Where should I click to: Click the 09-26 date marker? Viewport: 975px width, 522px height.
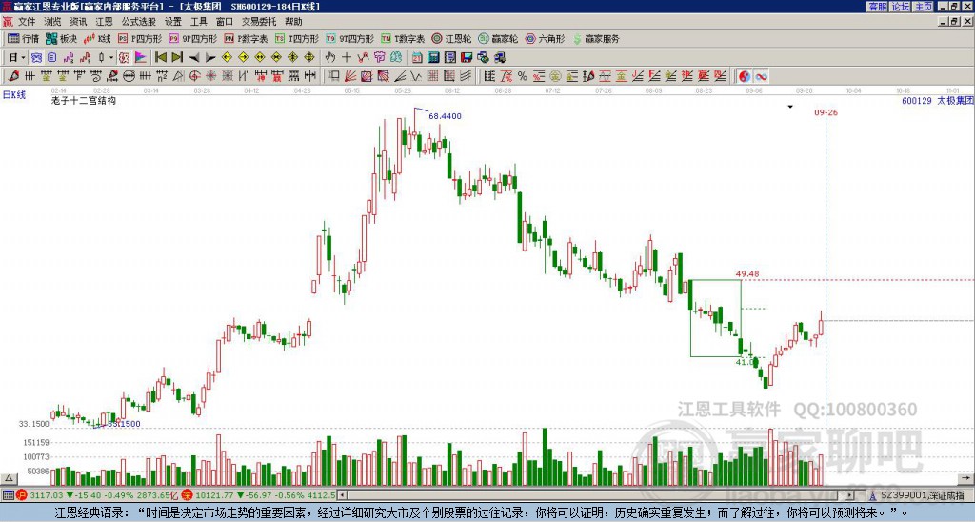click(x=826, y=112)
